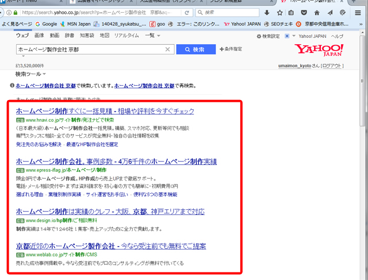Open the Google bookmark
The image size is (368, 280).
coord(46,24)
